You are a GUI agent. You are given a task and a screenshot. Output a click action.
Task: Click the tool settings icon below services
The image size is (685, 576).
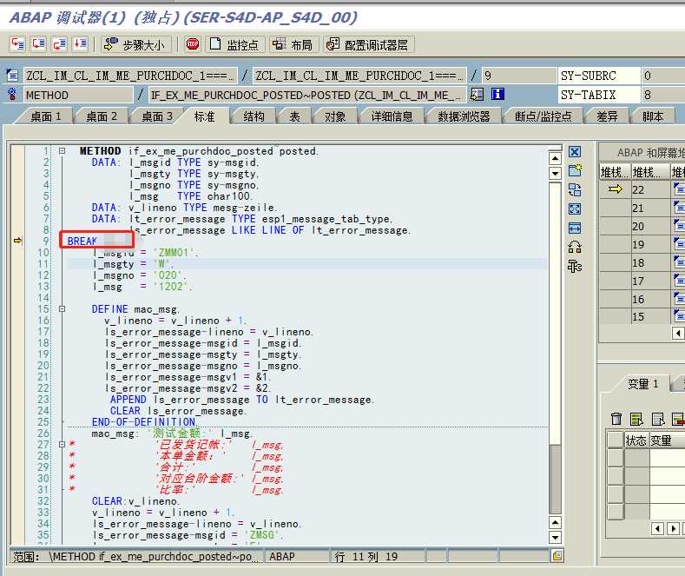coord(575,266)
